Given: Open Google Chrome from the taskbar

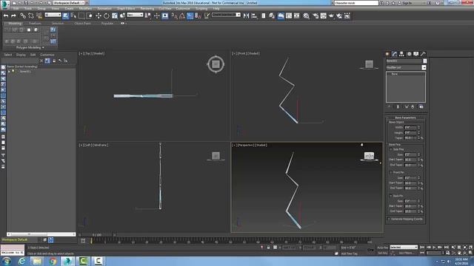Looking at the screenshot, I should (53, 261).
